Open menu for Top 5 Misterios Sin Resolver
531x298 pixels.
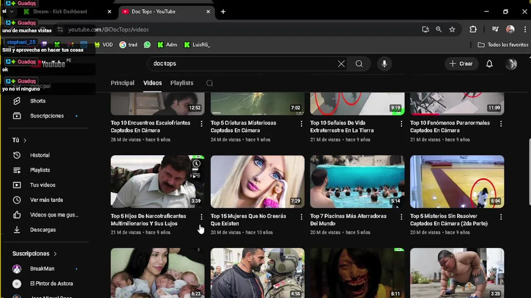coord(501,217)
